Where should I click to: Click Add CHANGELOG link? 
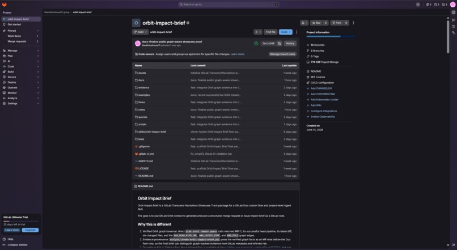click(x=321, y=88)
